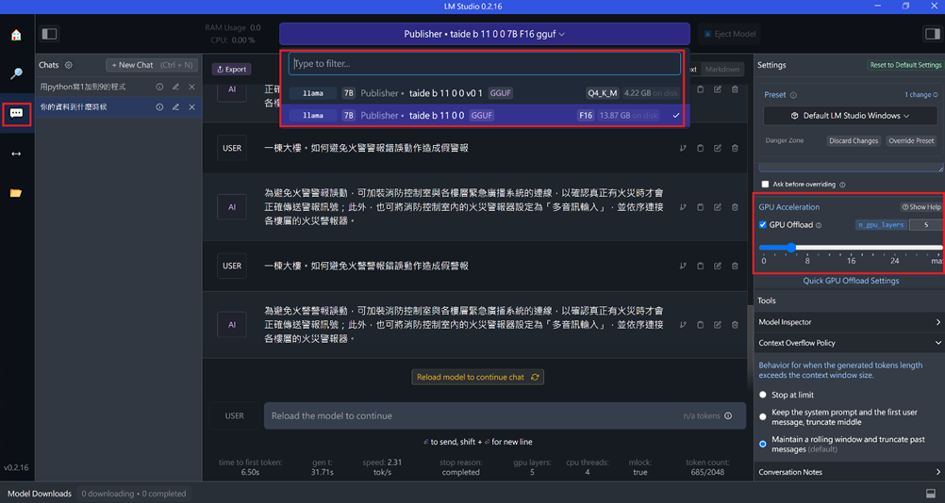This screenshot has width=945, height=503.
Task: Click the Export button
Action: (231, 69)
